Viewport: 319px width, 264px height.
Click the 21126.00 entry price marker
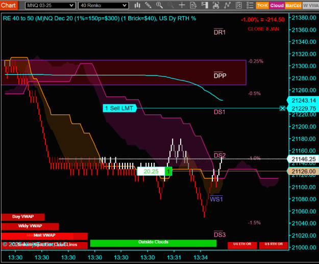point(303,171)
